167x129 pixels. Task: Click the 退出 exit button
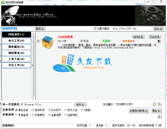click(x=156, y=111)
